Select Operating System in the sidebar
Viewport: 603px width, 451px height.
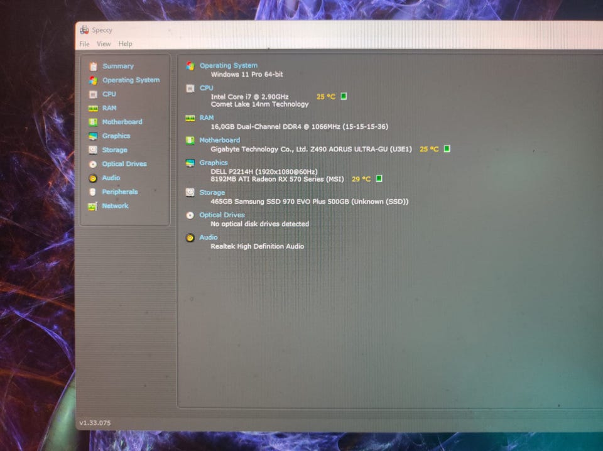(131, 80)
